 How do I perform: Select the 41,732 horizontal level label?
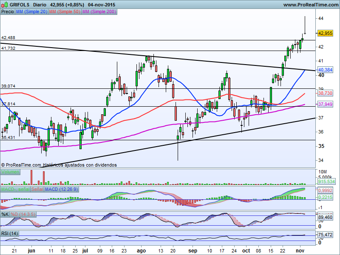tap(8, 48)
